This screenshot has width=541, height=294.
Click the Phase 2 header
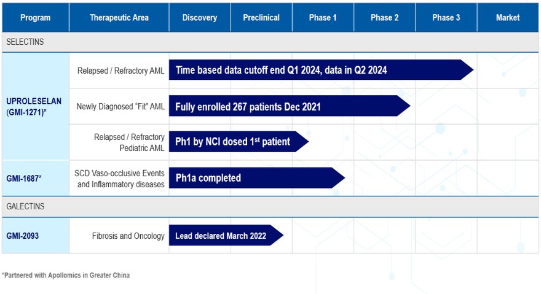pos(384,18)
